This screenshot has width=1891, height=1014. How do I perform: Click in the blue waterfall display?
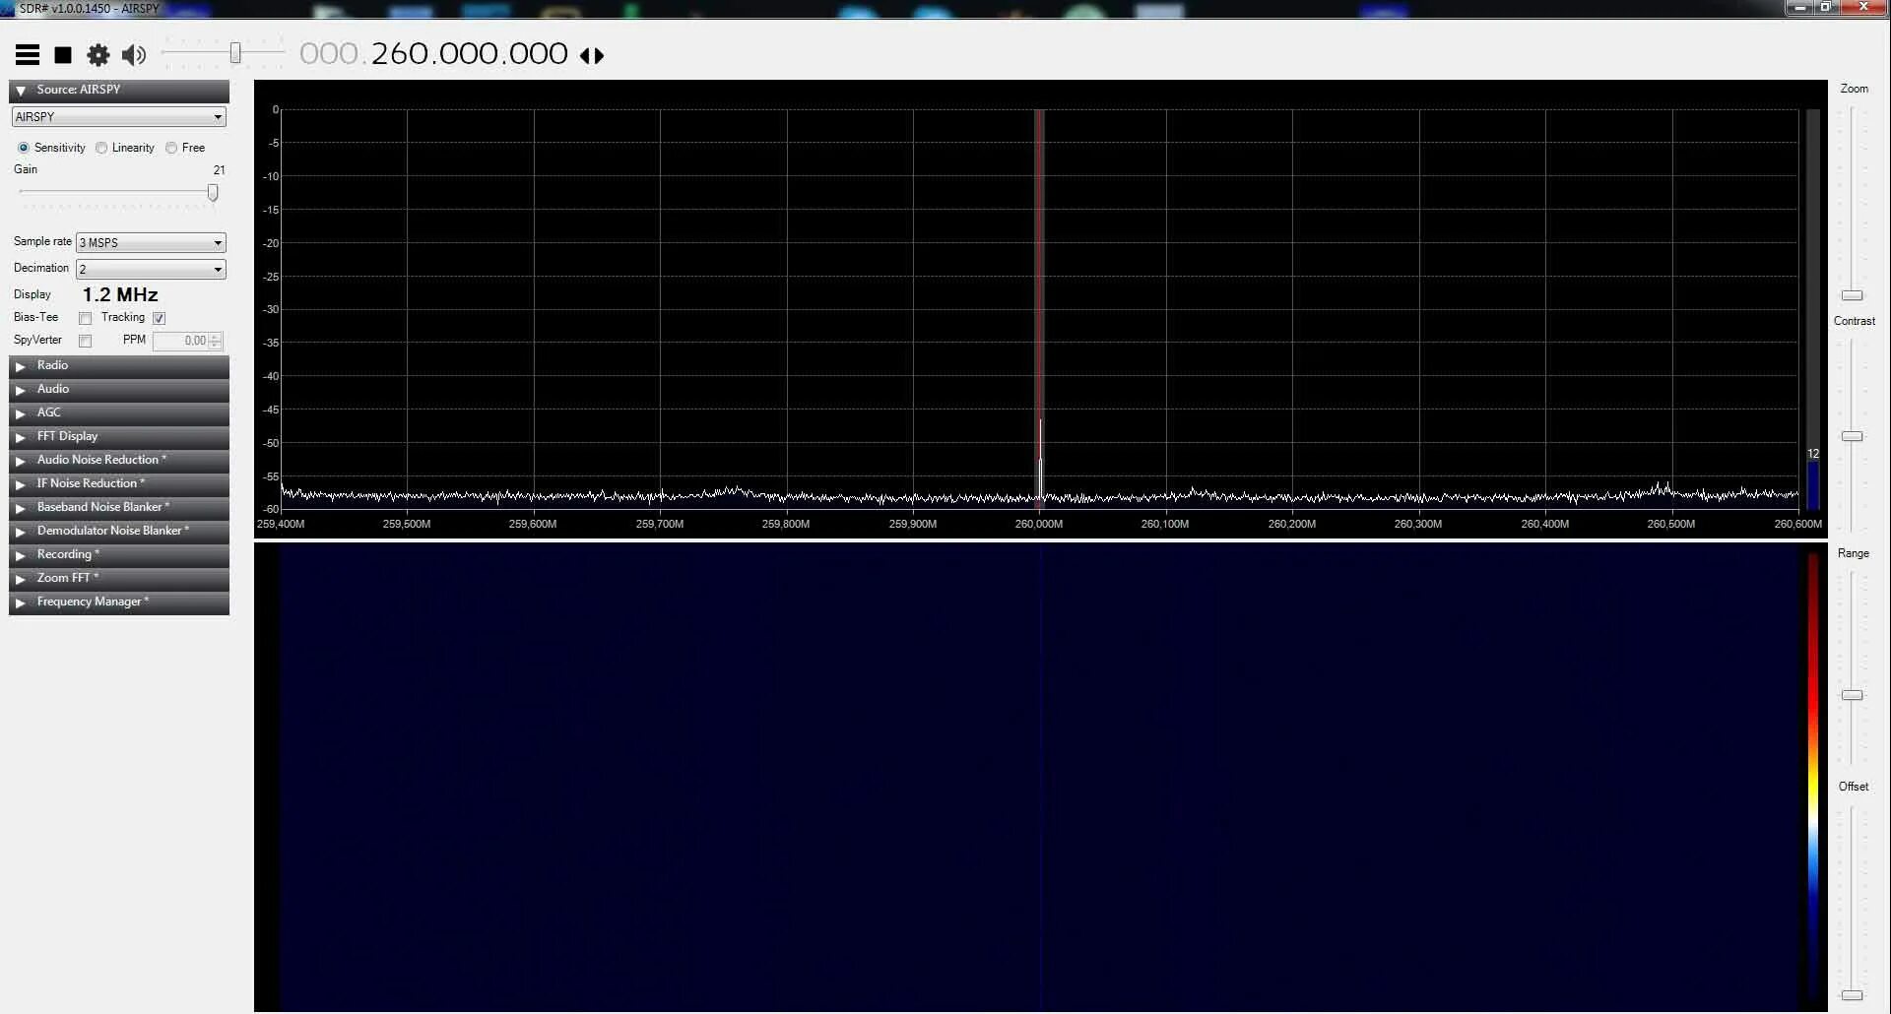(x=1041, y=778)
